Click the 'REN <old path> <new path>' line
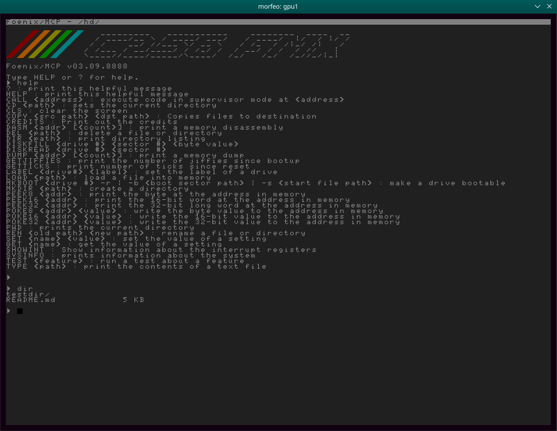557x431 pixels. pyautogui.click(x=156, y=233)
